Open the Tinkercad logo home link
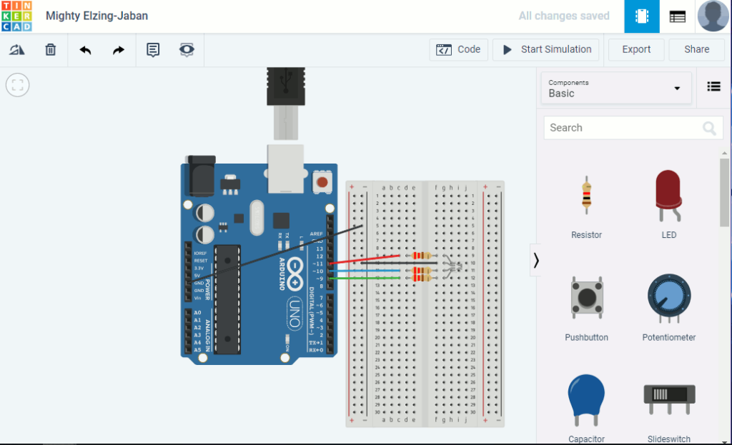This screenshot has width=732, height=445. 16,16
